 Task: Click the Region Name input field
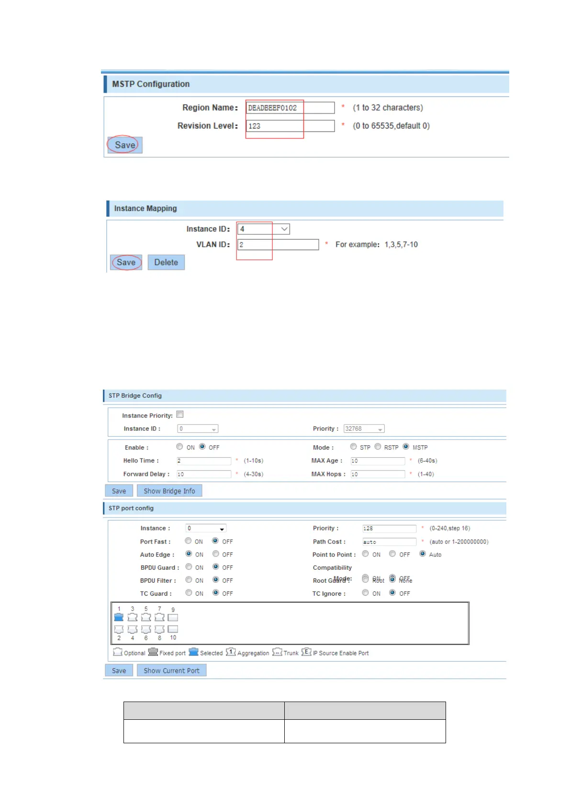pos(291,108)
